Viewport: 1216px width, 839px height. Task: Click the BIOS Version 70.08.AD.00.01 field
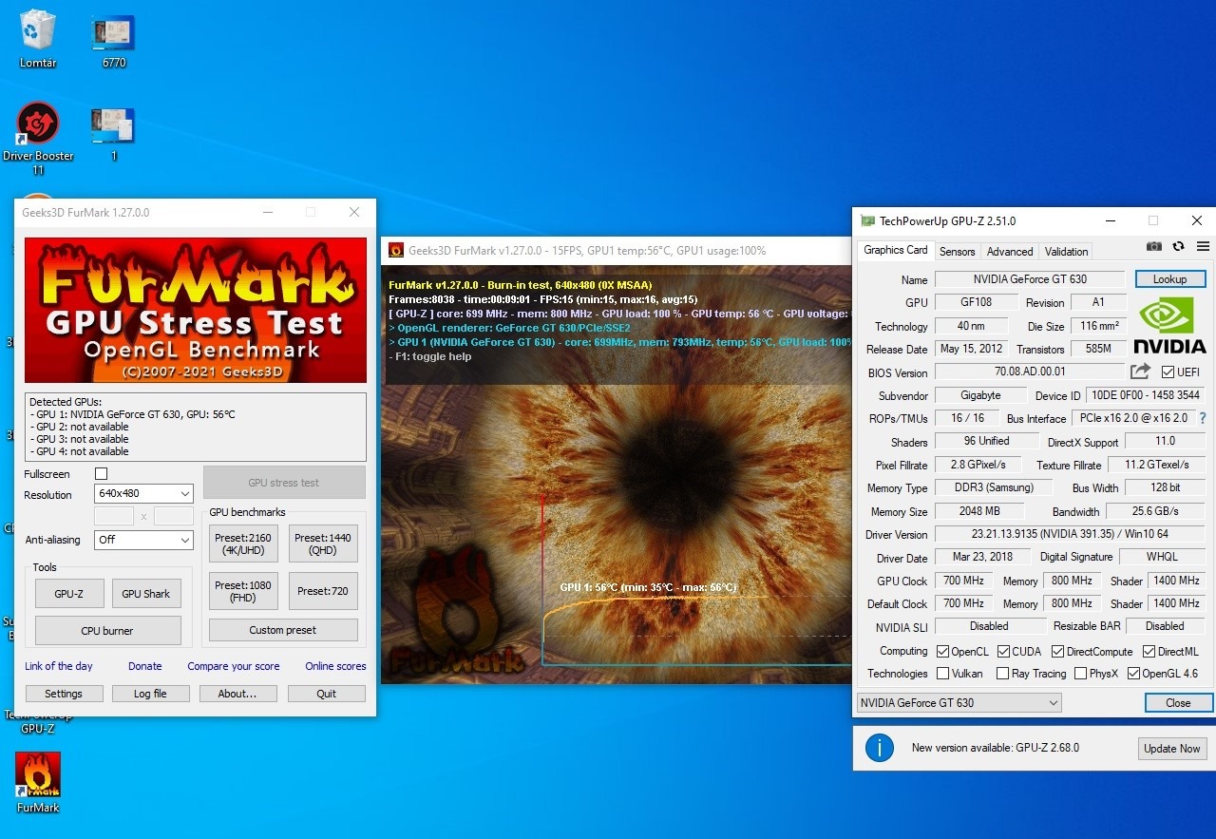pyautogui.click(x=1030, y=372)
